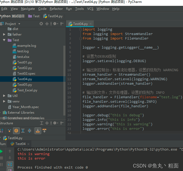183x171 pixels.
Task: Open Test_Excel.py from the project tree
Action: [25, 90]
